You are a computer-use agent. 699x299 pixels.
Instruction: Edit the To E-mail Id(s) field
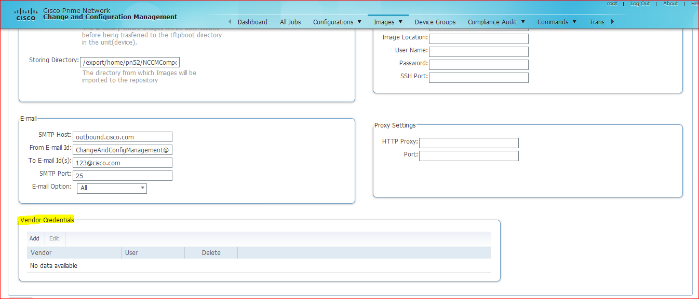[122, 163]
